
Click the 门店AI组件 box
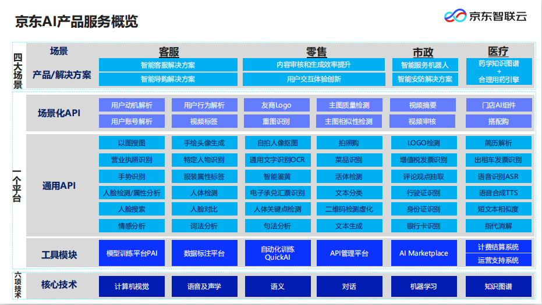pos(499,105)
